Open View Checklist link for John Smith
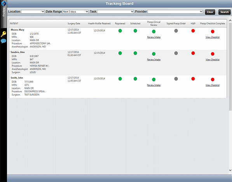The image size is (232, 182). [213, 85]
